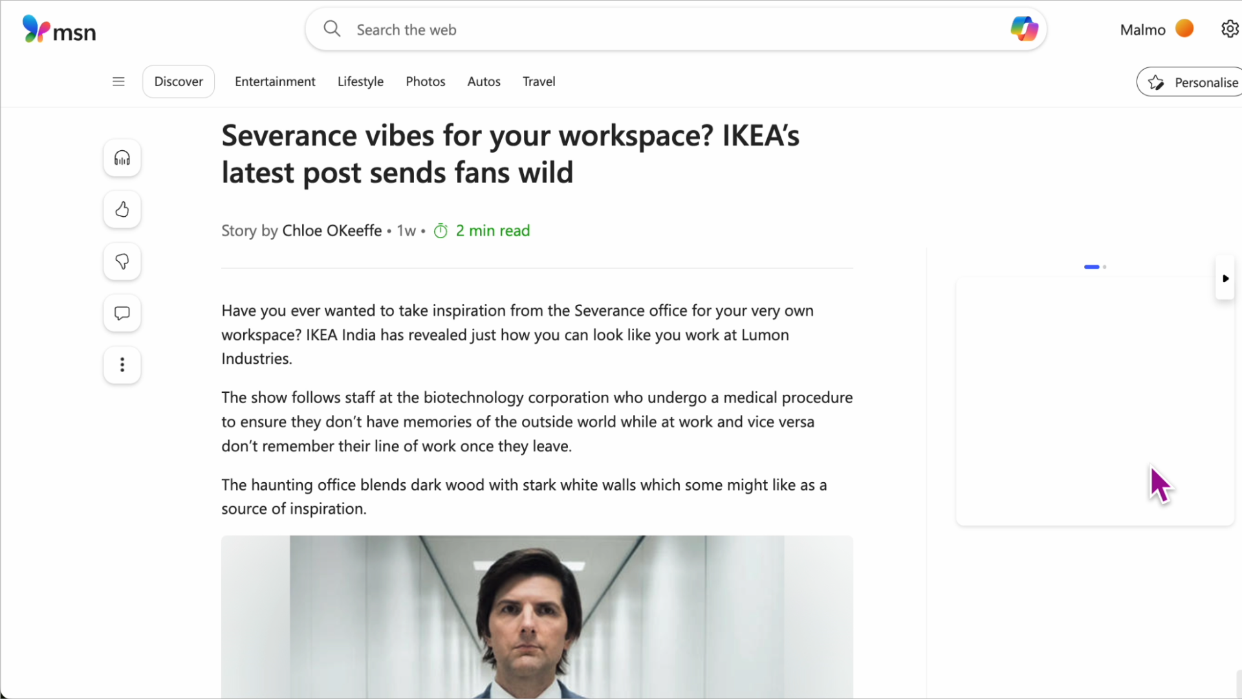Like the article with thumbs up
1242x699 pixels.
coord(122,210)
